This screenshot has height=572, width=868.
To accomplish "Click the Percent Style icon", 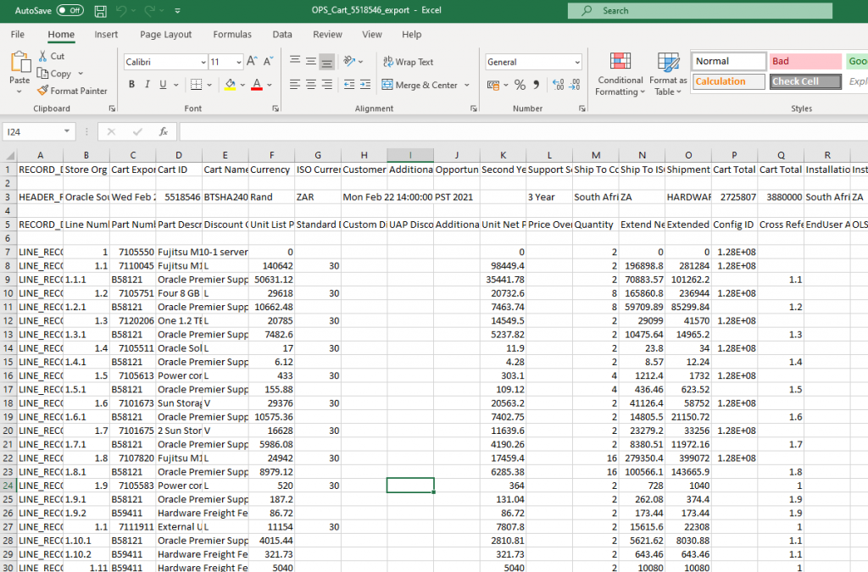I will (520, 85).
